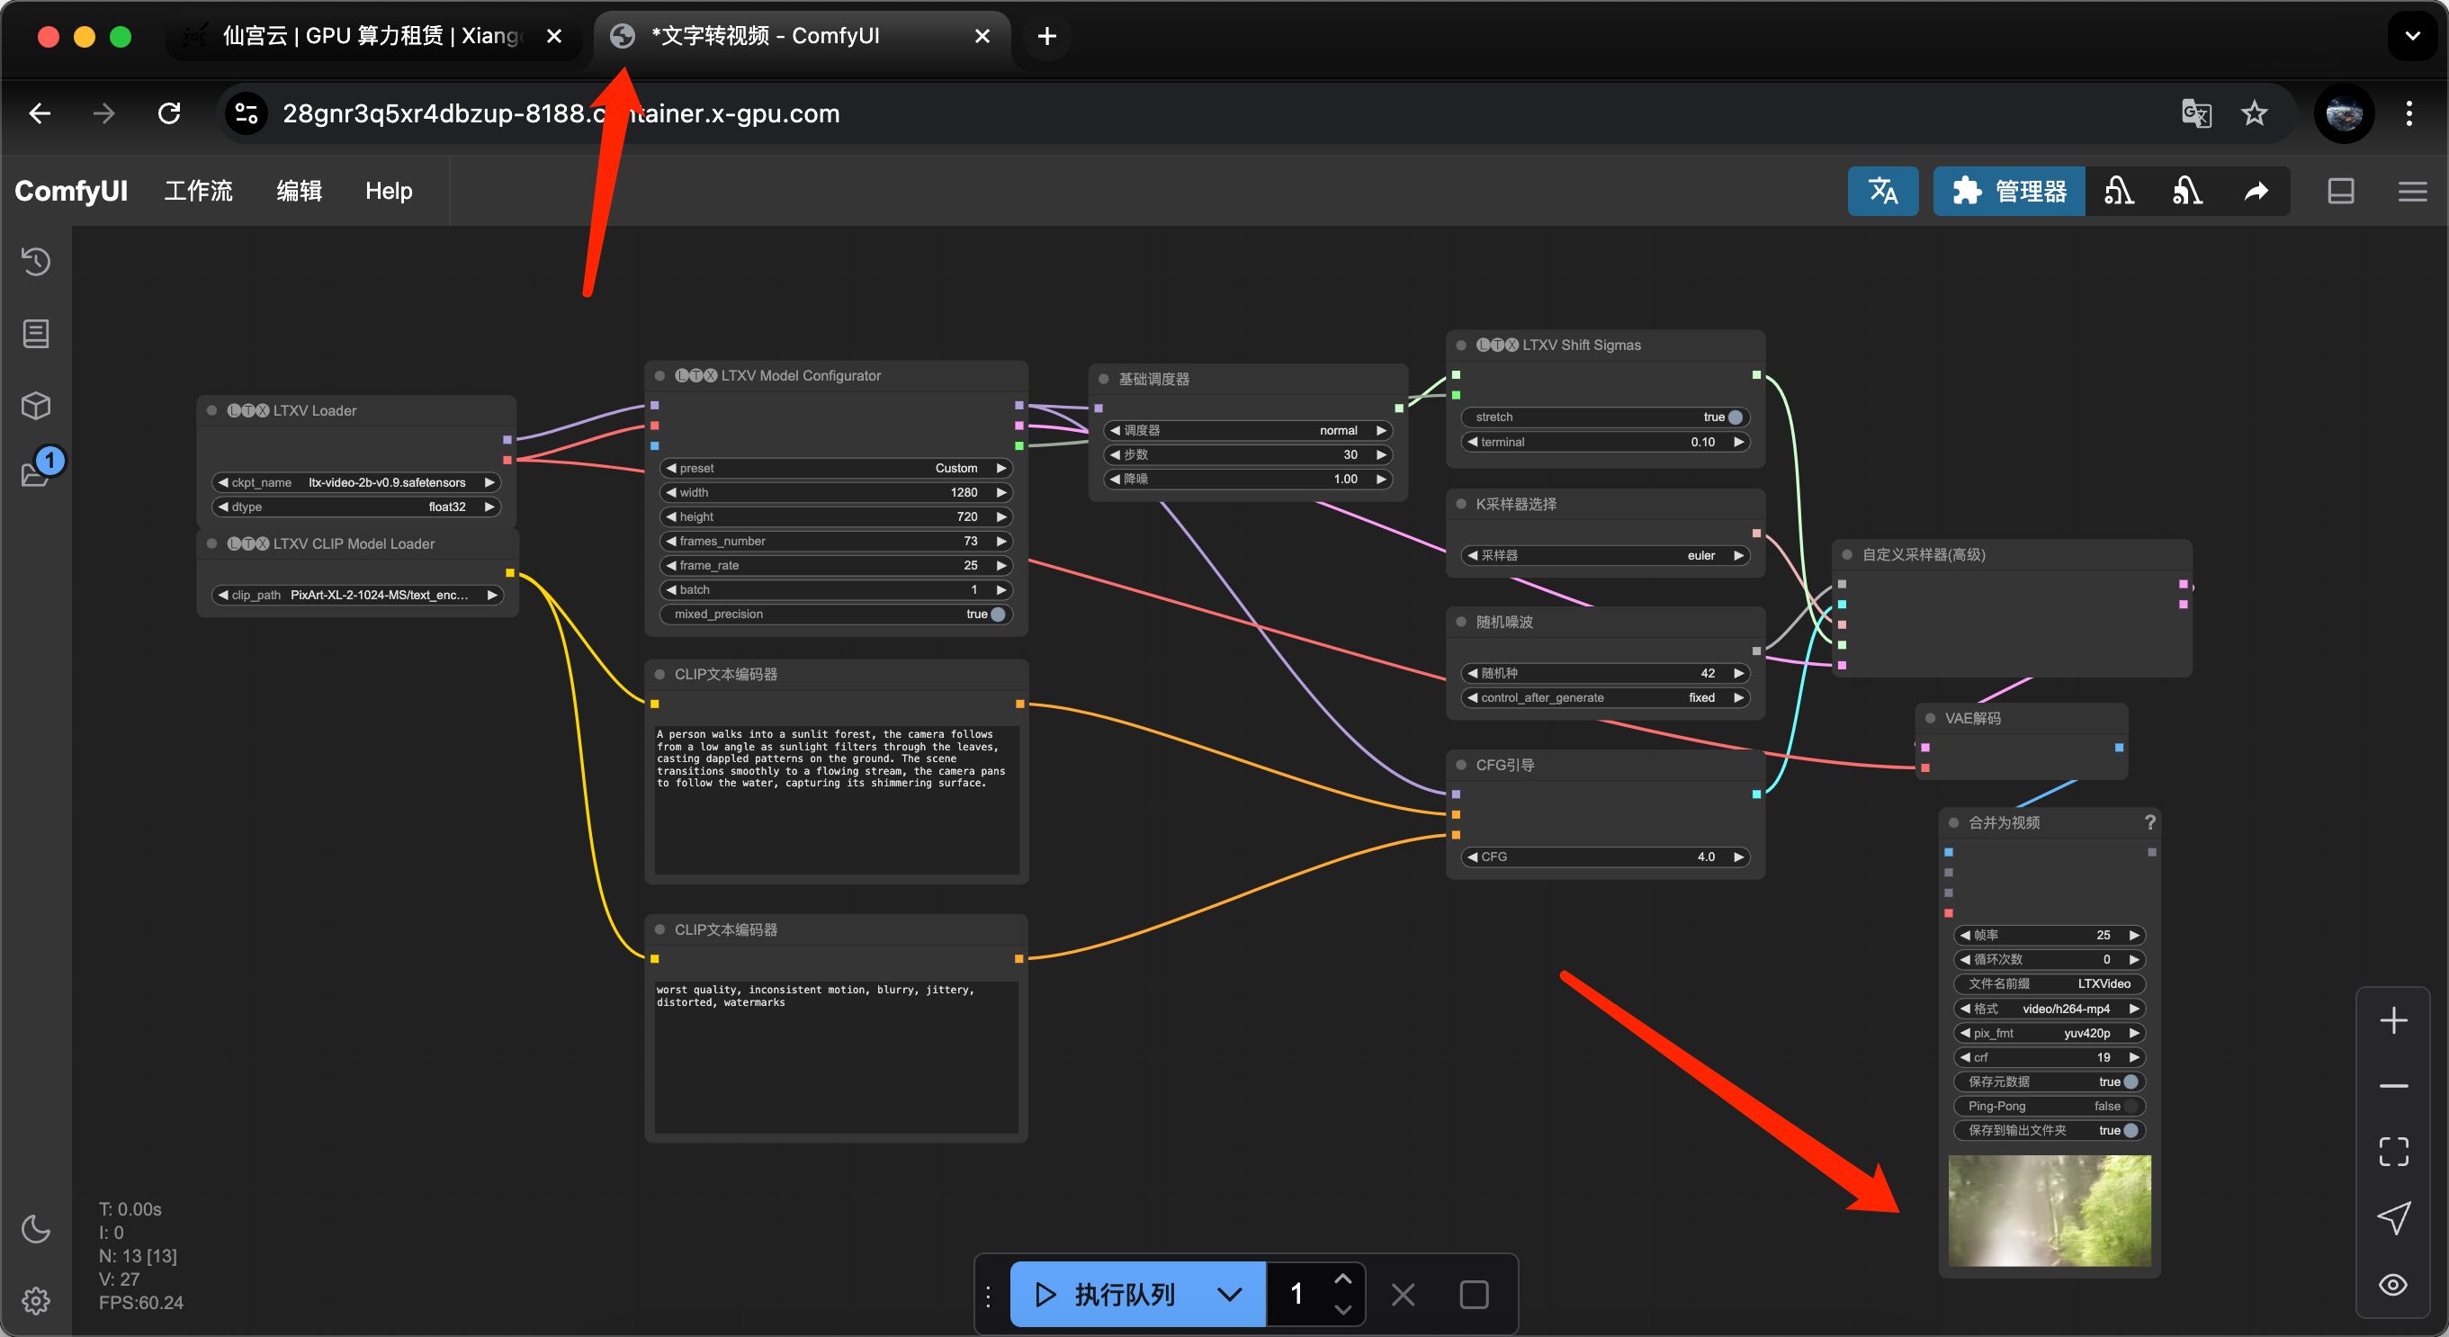Viewport: 2449px width, 1337px height.
Task: Click the 执行队列 run button
Action: point(1107,1294)
